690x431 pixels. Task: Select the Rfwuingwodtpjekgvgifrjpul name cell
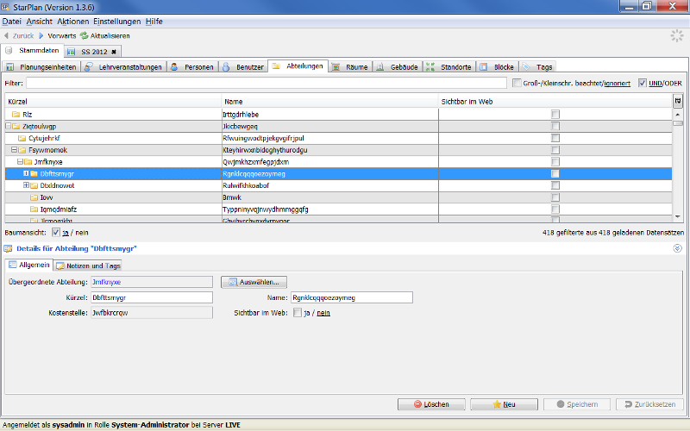tap(330, 138)
